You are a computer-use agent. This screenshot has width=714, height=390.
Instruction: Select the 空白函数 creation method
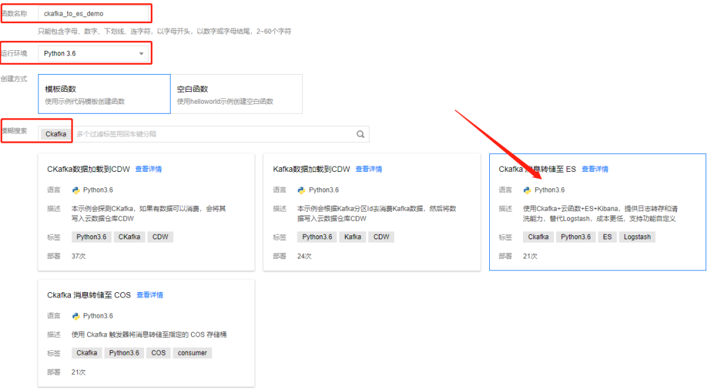(236, 95)
